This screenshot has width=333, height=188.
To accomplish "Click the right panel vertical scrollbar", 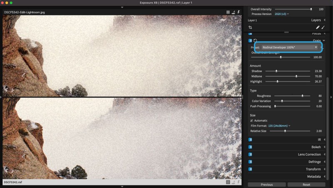I will (x=328, y=128).
